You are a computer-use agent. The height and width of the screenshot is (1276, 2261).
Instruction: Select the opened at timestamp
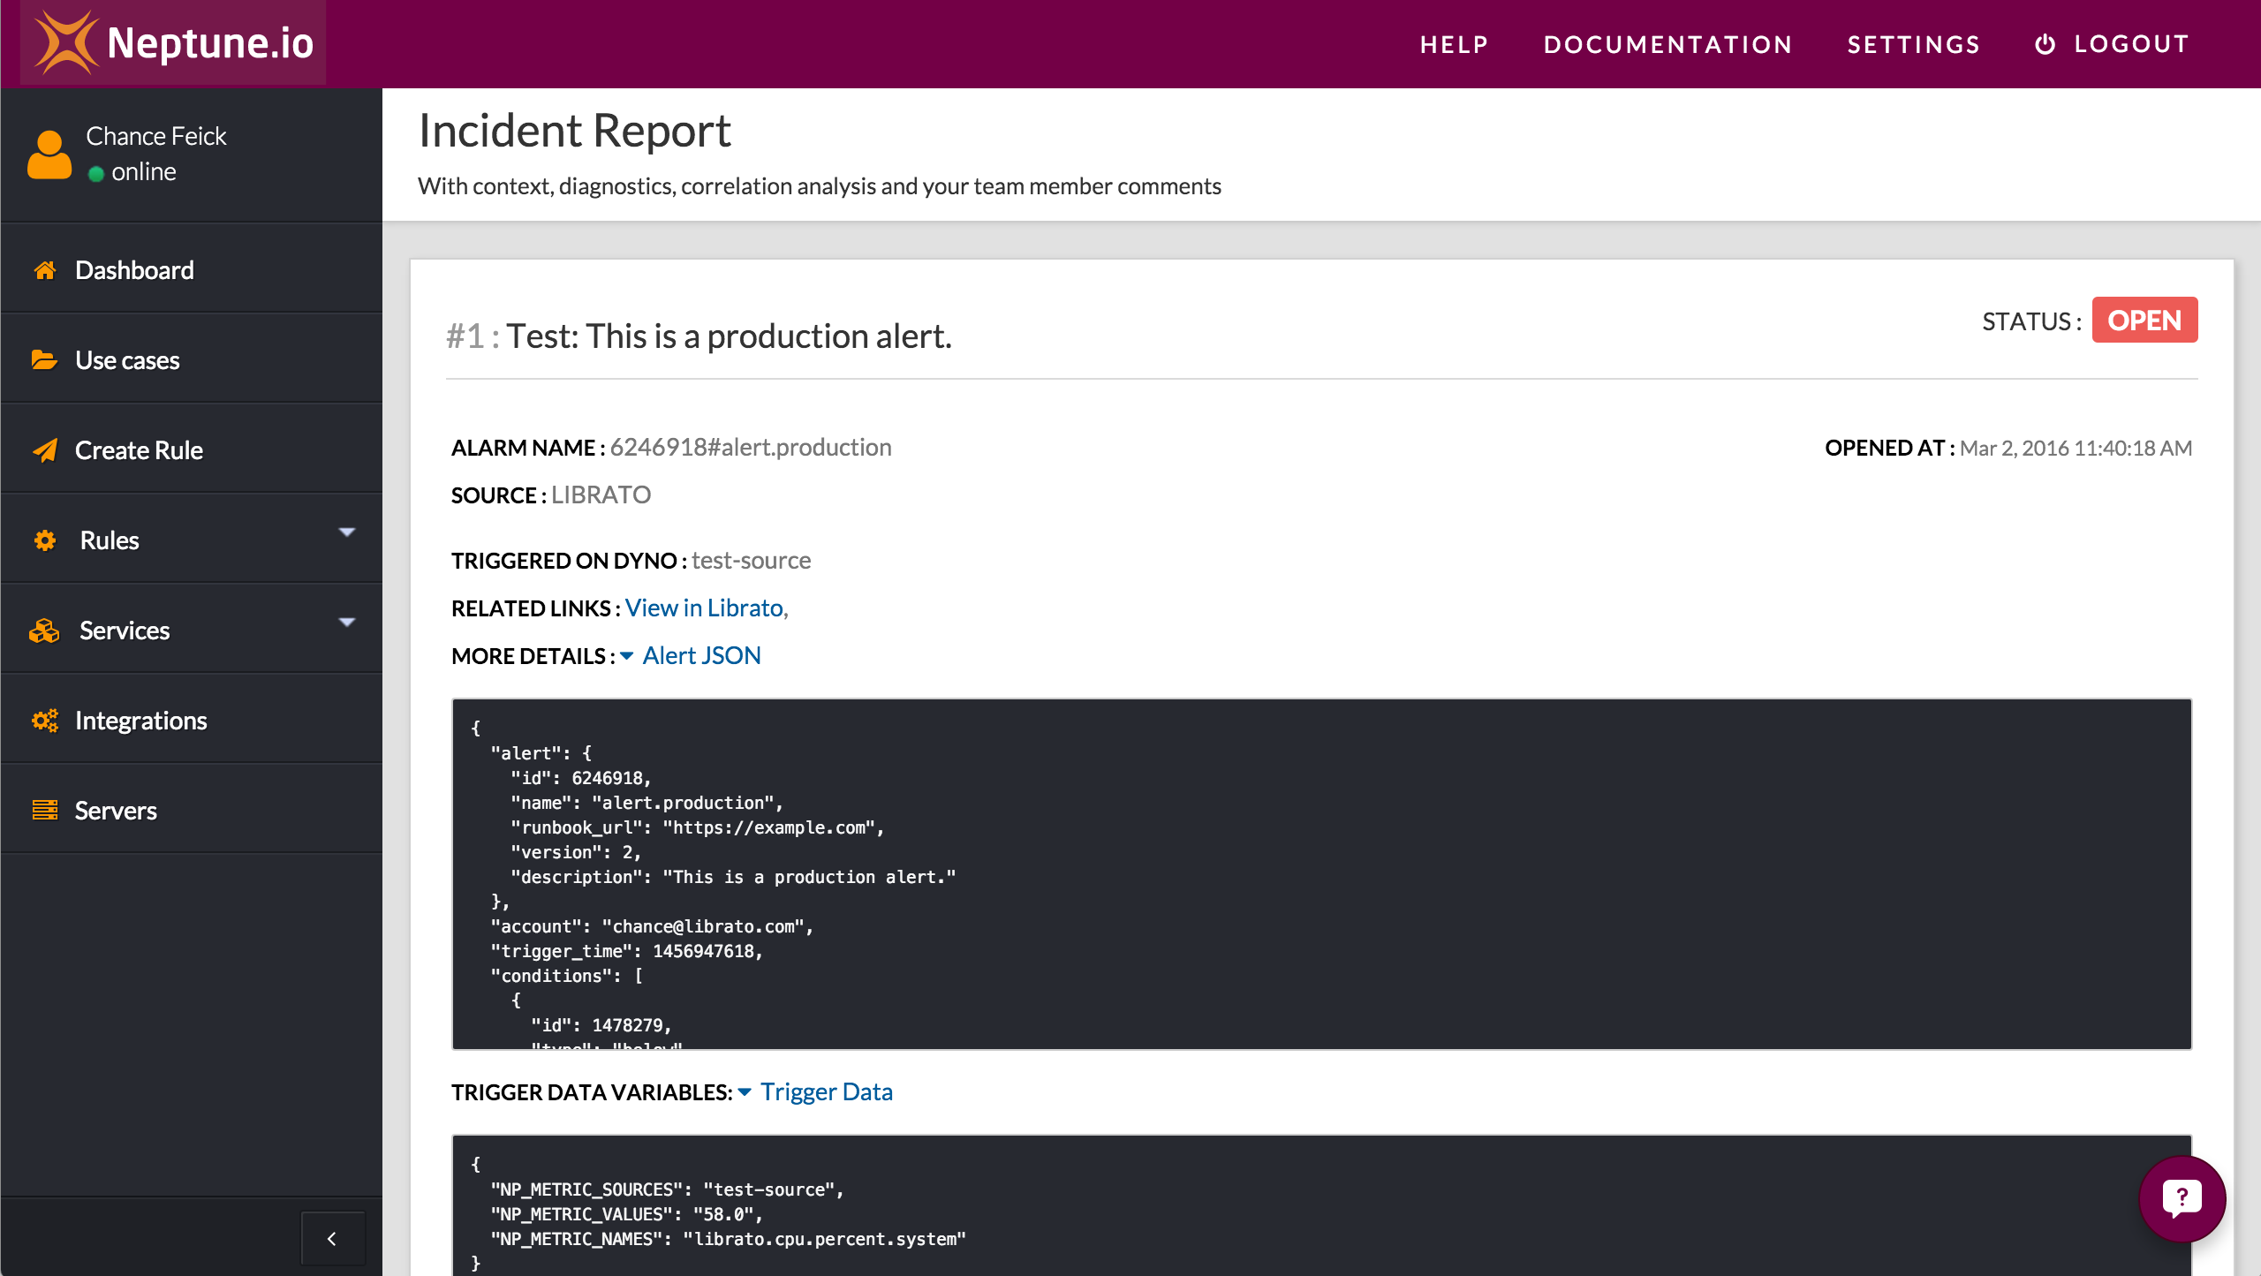(2076, 448)
